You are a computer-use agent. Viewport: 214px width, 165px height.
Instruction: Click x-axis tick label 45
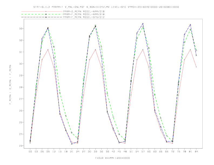tap(119, 152)
